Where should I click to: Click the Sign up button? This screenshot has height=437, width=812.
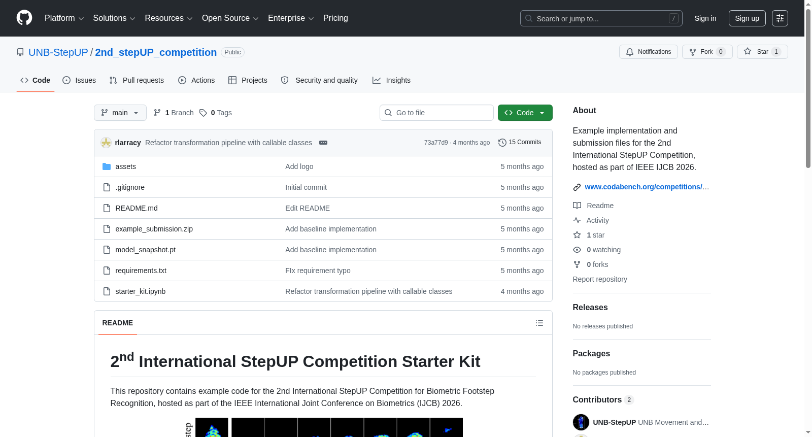[747, 18]
